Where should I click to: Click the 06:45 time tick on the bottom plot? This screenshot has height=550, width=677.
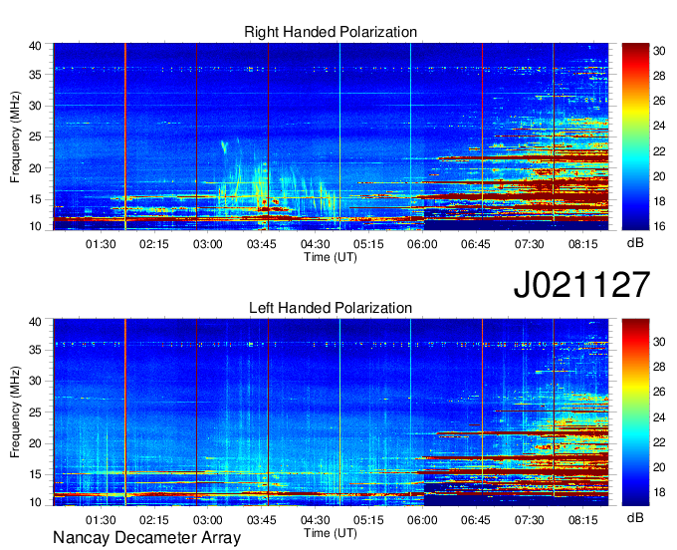(x=476, y=520)
